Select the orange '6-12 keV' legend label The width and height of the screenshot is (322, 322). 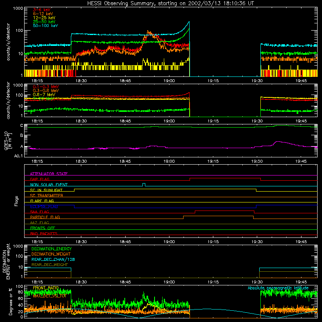pyautogui.click(x=43, y=14)
